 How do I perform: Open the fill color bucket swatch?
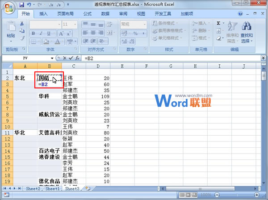coord(46,42)
